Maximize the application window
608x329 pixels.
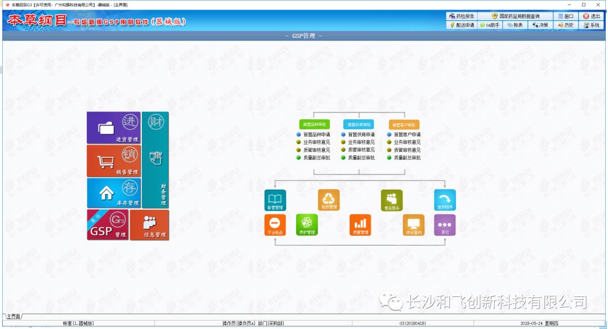(584, 4)
